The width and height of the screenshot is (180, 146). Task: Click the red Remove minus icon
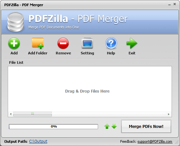tap(63, 43)
